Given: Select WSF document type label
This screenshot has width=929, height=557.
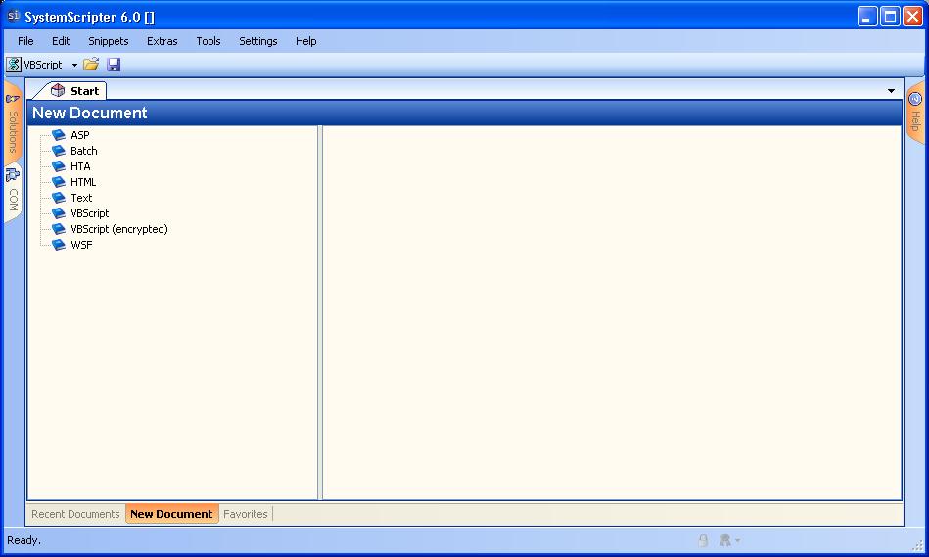Looking at the screenshot, I should (x=81, y=245).
